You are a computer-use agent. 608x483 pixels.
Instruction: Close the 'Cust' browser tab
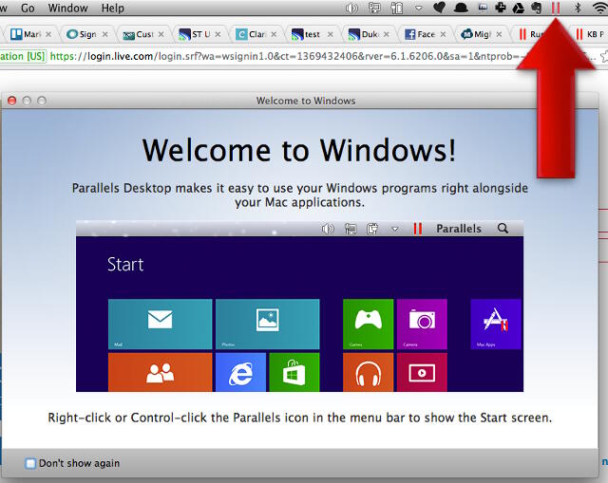tap(161, 34)
